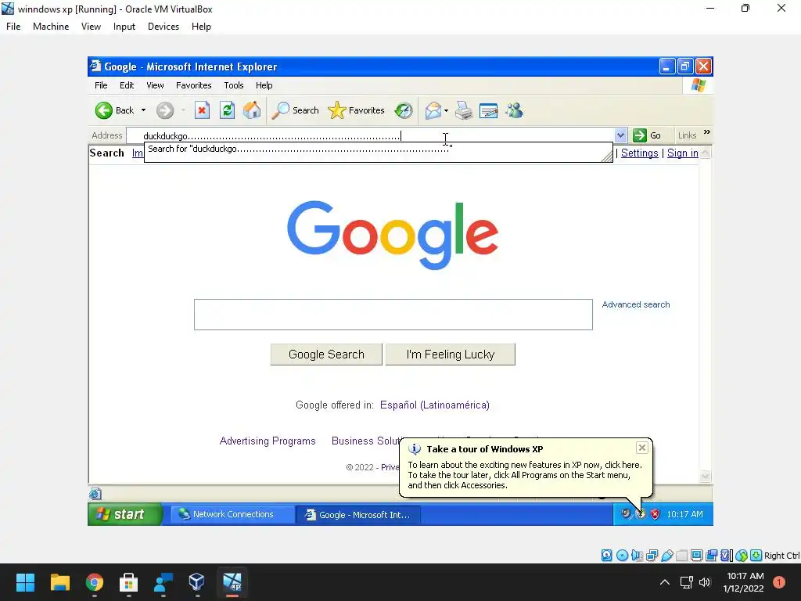Open Advertising Programs link

[x=268, y=441]
